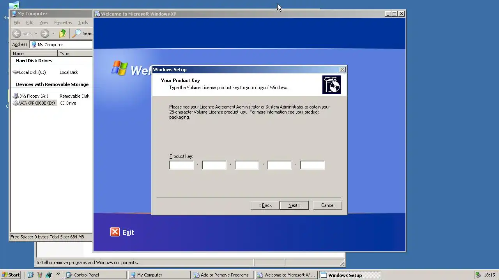The image size is (499, 280).
Task: Open View menu in My Computer
Action: coord(44,23)
